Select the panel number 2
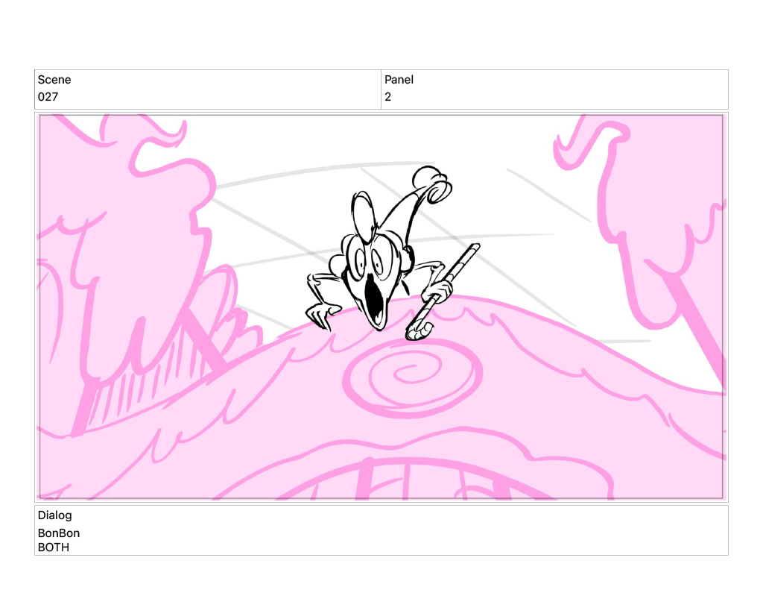 click(x=388, y=97)
